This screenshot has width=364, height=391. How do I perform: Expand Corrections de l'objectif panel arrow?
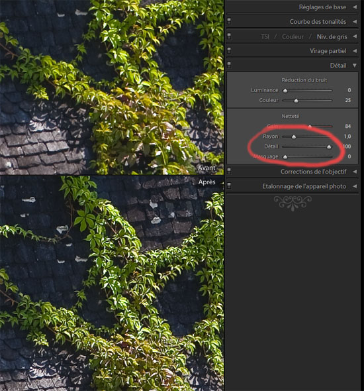point(355,172)
